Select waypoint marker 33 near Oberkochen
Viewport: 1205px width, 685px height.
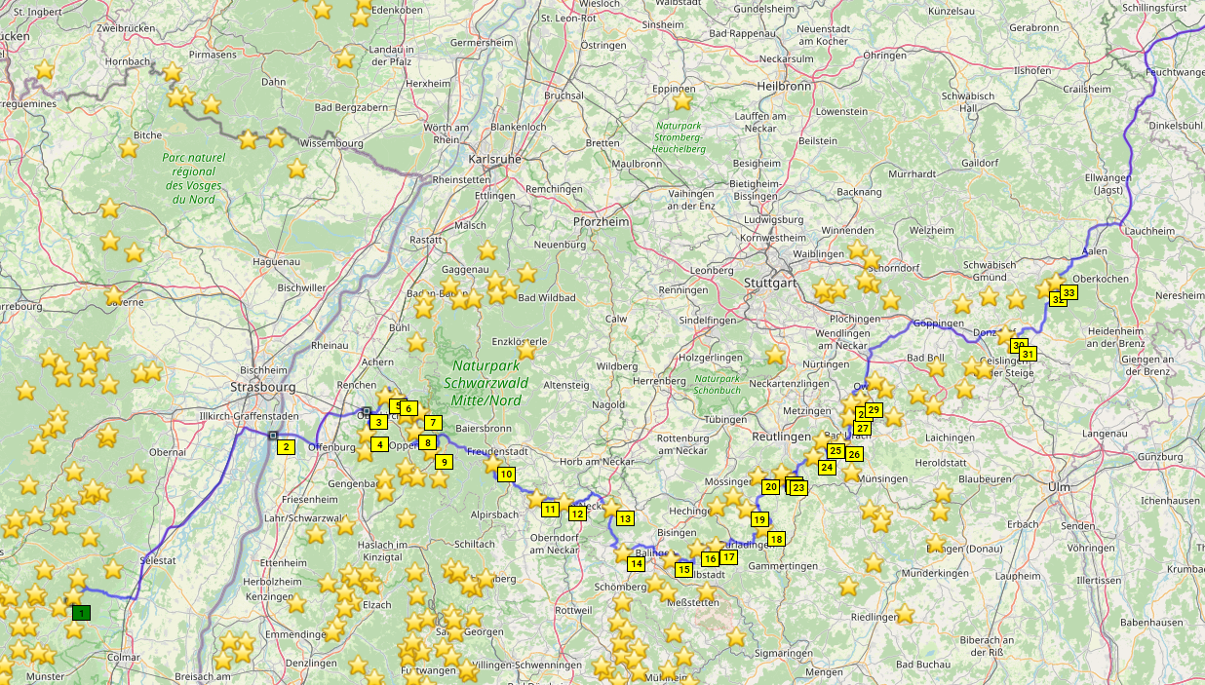click(x=1069, y=292)
